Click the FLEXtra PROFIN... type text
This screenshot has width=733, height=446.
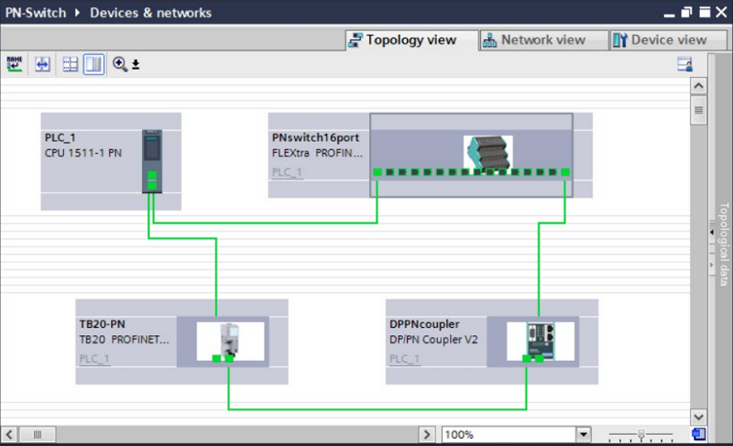[317, 153]
